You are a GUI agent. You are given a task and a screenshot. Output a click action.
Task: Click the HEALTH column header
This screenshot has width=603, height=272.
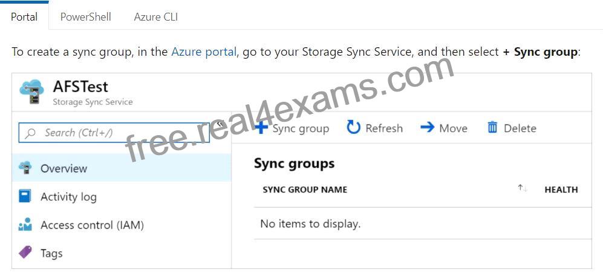[x=561, y=190]
